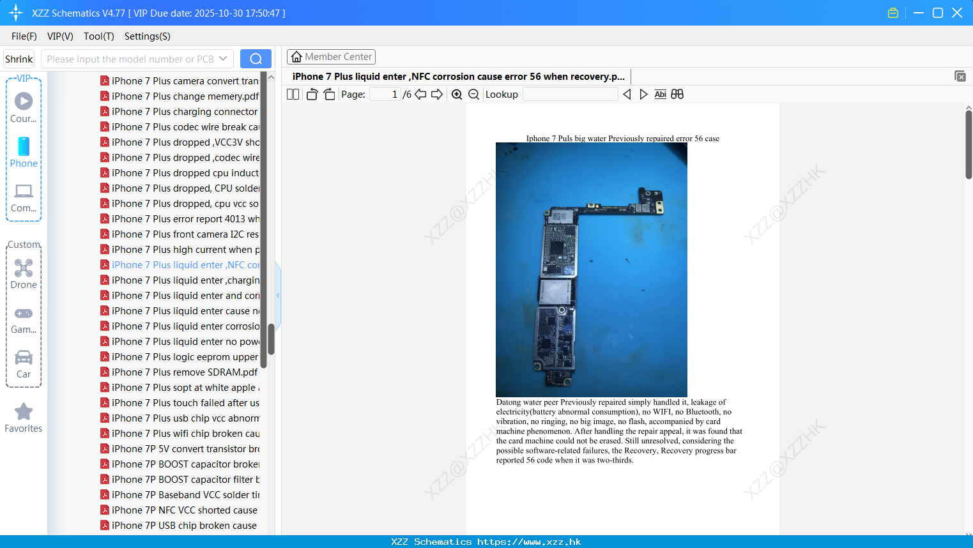
Task: Open iPhone 7P NFC VCC shorted file
Action: click(x=180, y=510)
